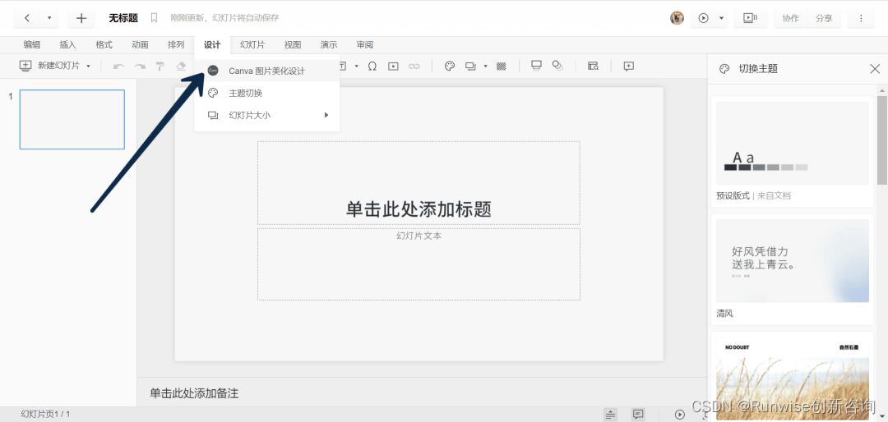Viewport: 888px width, 422px height.
Task: Click the format painter icon
Action: point(160,67)
